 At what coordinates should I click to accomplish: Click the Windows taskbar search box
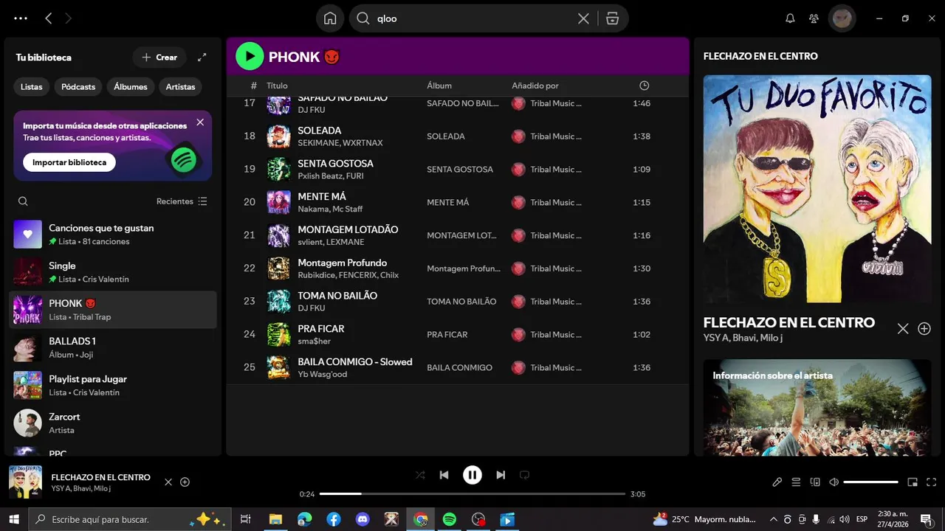pos(129,519)
